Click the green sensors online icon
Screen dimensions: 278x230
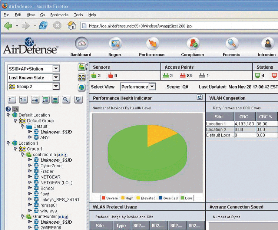point(94,76)
